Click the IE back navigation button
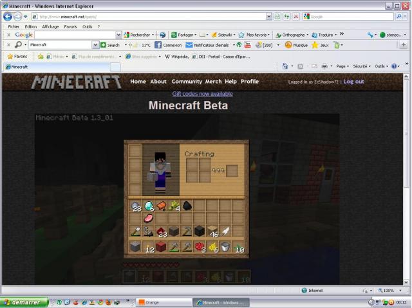 pyautogui.click(x=8, y=17)
